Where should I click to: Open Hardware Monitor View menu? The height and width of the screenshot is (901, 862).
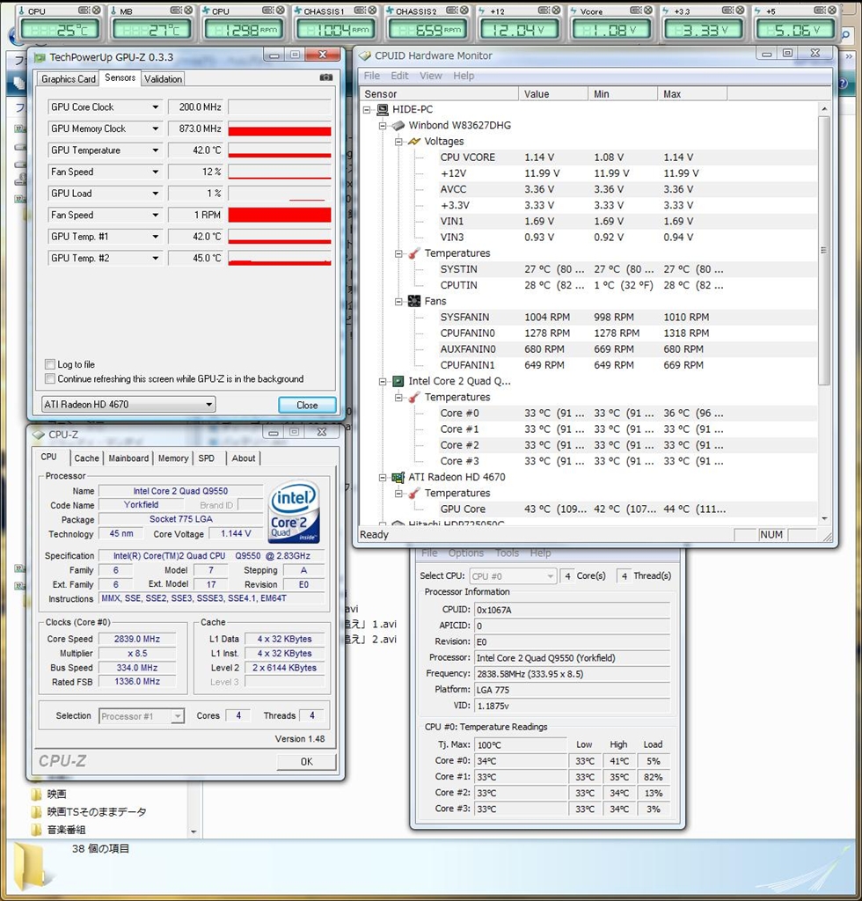coord(431,76)
